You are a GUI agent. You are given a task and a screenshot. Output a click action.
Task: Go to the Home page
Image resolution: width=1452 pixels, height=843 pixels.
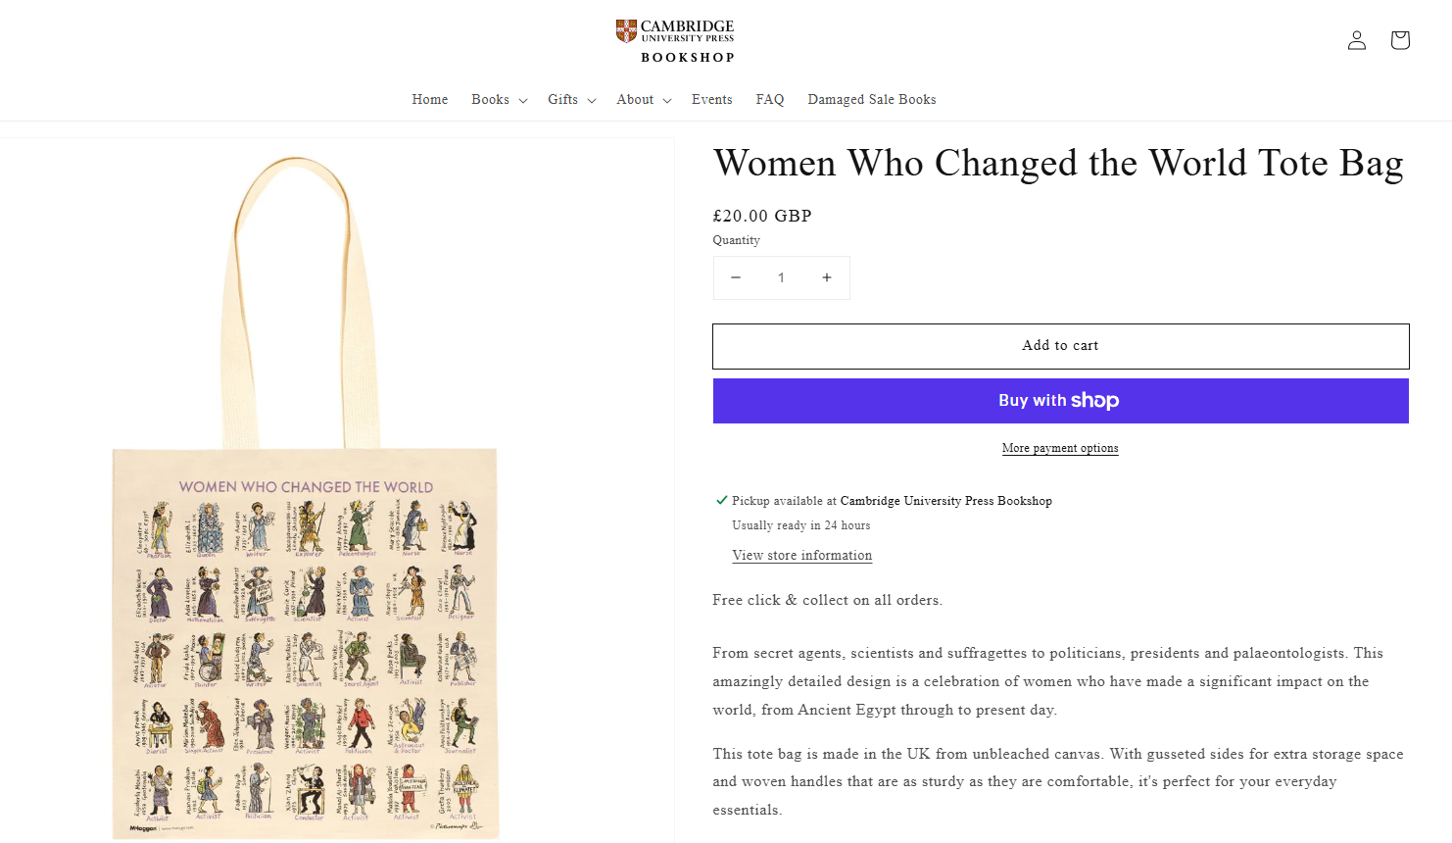(x=430, y=100)
